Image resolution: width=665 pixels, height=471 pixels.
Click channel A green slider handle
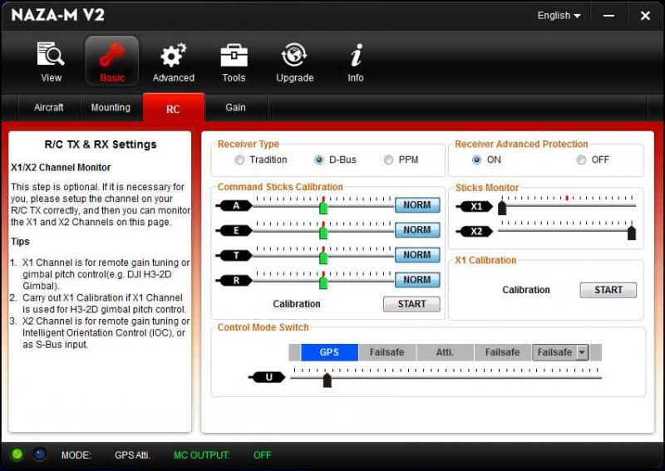pos(323,208)
